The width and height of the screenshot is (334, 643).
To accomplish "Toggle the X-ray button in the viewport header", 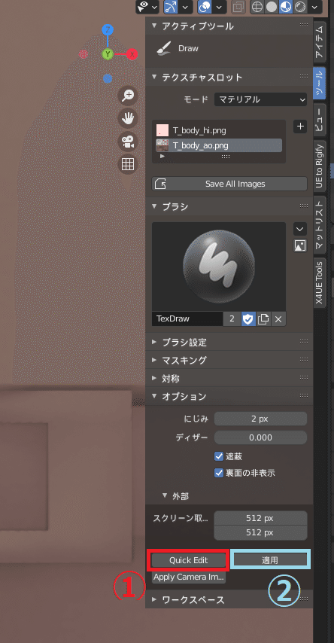I will (x=237, y=7).
